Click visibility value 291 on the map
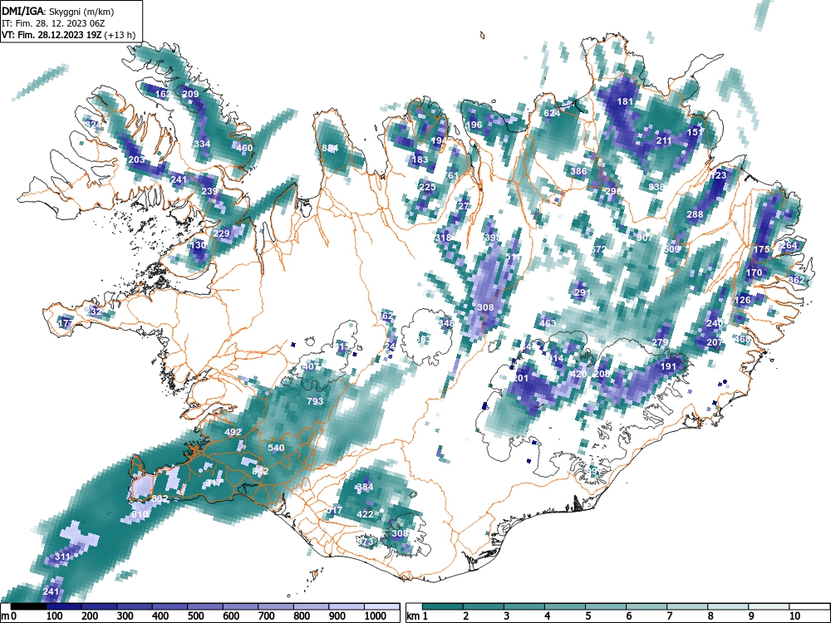 click(x=582, y=292)
